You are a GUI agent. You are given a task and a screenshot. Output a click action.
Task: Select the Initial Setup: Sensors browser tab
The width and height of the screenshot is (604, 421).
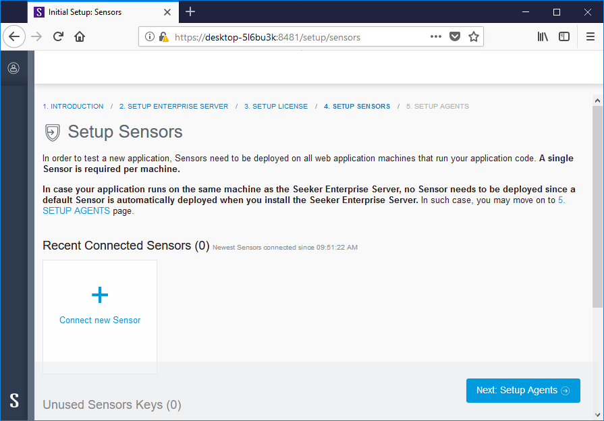pos(94,11)
